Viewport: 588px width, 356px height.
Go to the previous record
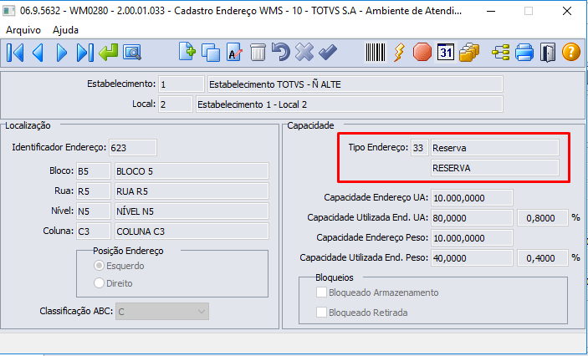pyautogui.click(x=38, y=53)
